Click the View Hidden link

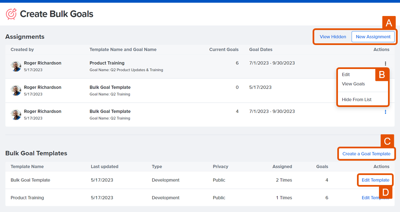(333, 37)
